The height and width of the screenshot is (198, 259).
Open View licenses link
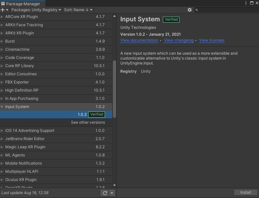212,40
